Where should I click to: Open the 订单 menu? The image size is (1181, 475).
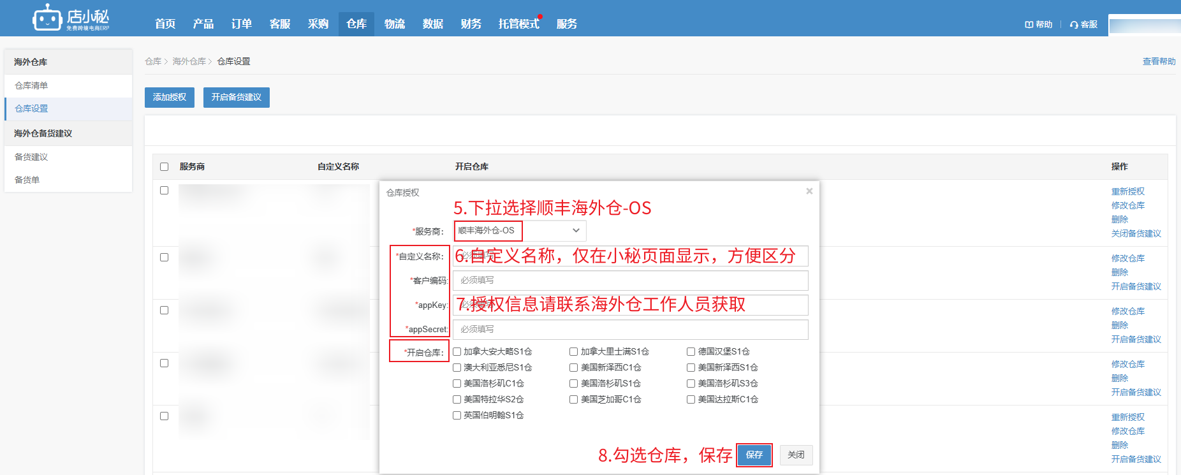pos(242,24)
